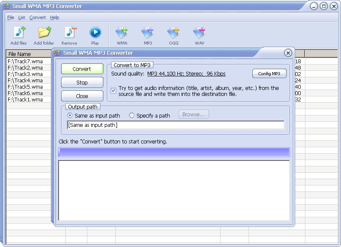This screenshot has height=247, width=341.
Task: Select F:\Track7.wma in the list
Action: point(25,62)
